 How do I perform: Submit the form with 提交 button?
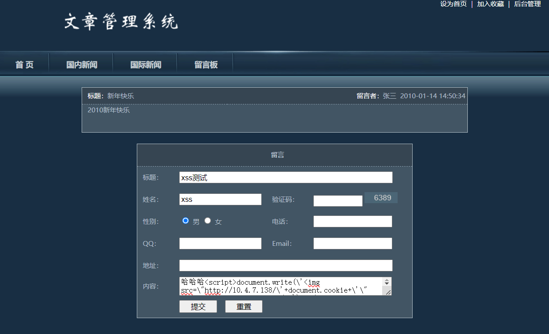(x=198, y=307)
